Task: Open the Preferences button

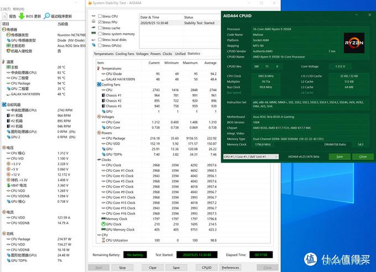Action: (230, 268)
